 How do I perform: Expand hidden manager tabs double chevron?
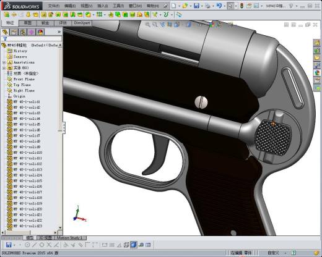click(x=59, y=32)
